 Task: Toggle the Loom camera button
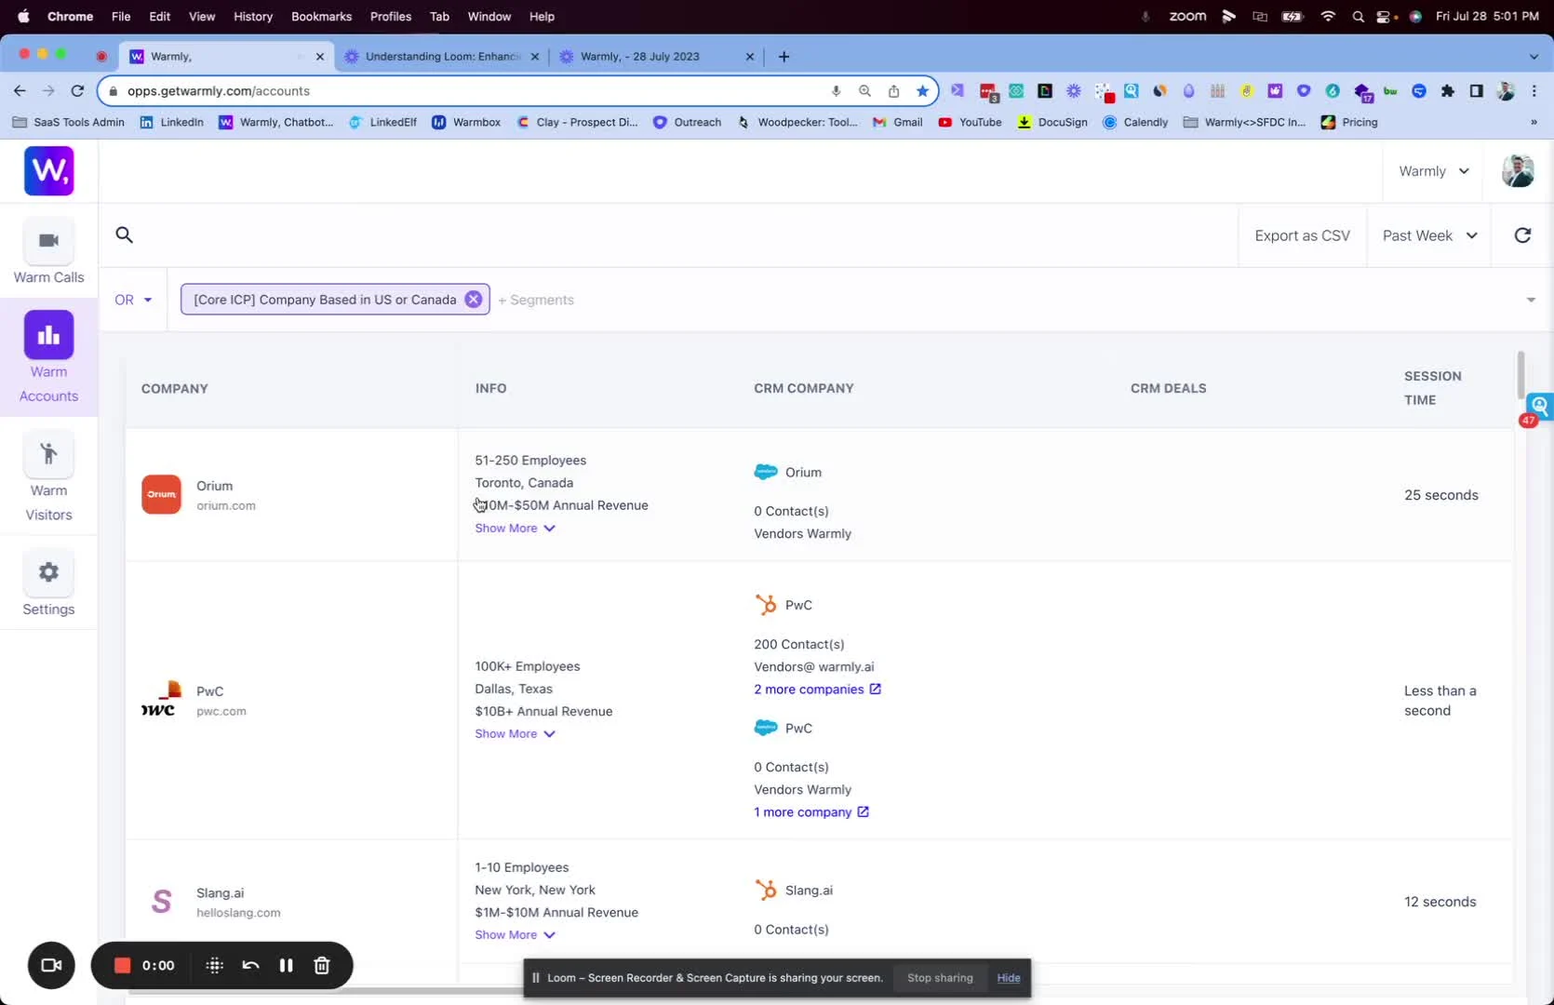[x=51, y=965]
